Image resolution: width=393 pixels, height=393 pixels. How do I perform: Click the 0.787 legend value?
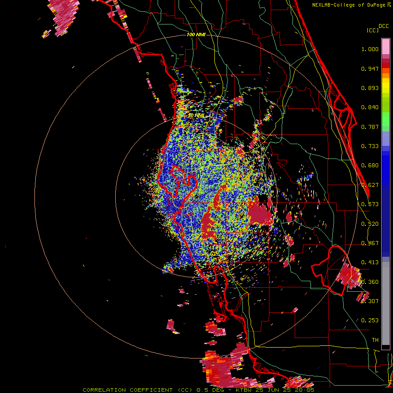pos(370,127)
